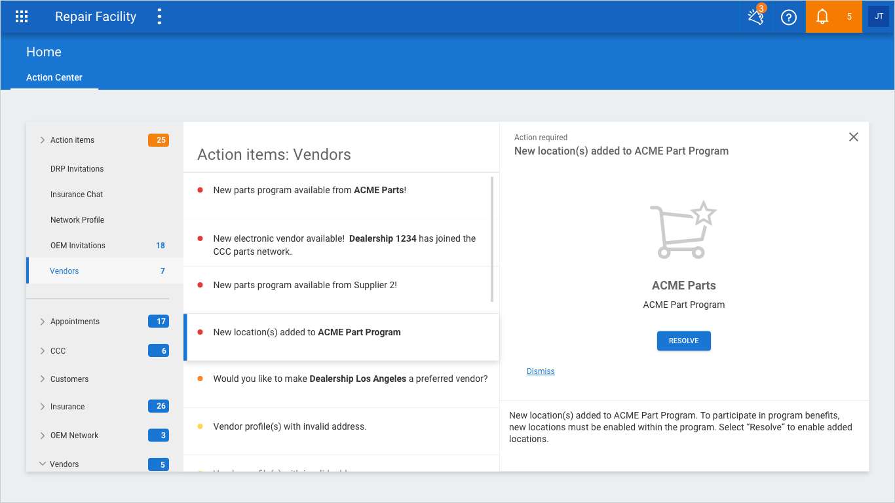This screenshot has height=503, width=895.
Task: Select DRP Invitations in sidebar
Action: coord(77,169)
